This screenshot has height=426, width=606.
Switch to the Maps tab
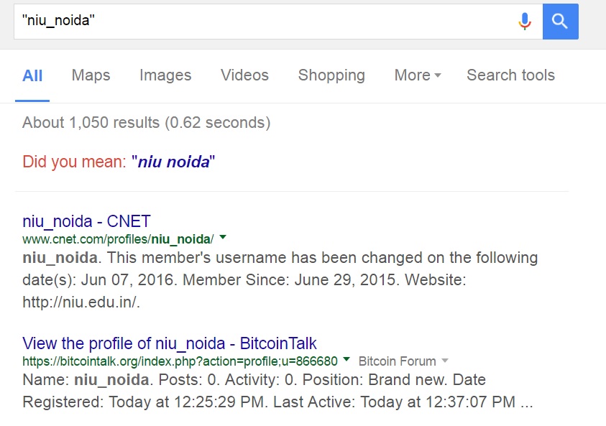91,75
